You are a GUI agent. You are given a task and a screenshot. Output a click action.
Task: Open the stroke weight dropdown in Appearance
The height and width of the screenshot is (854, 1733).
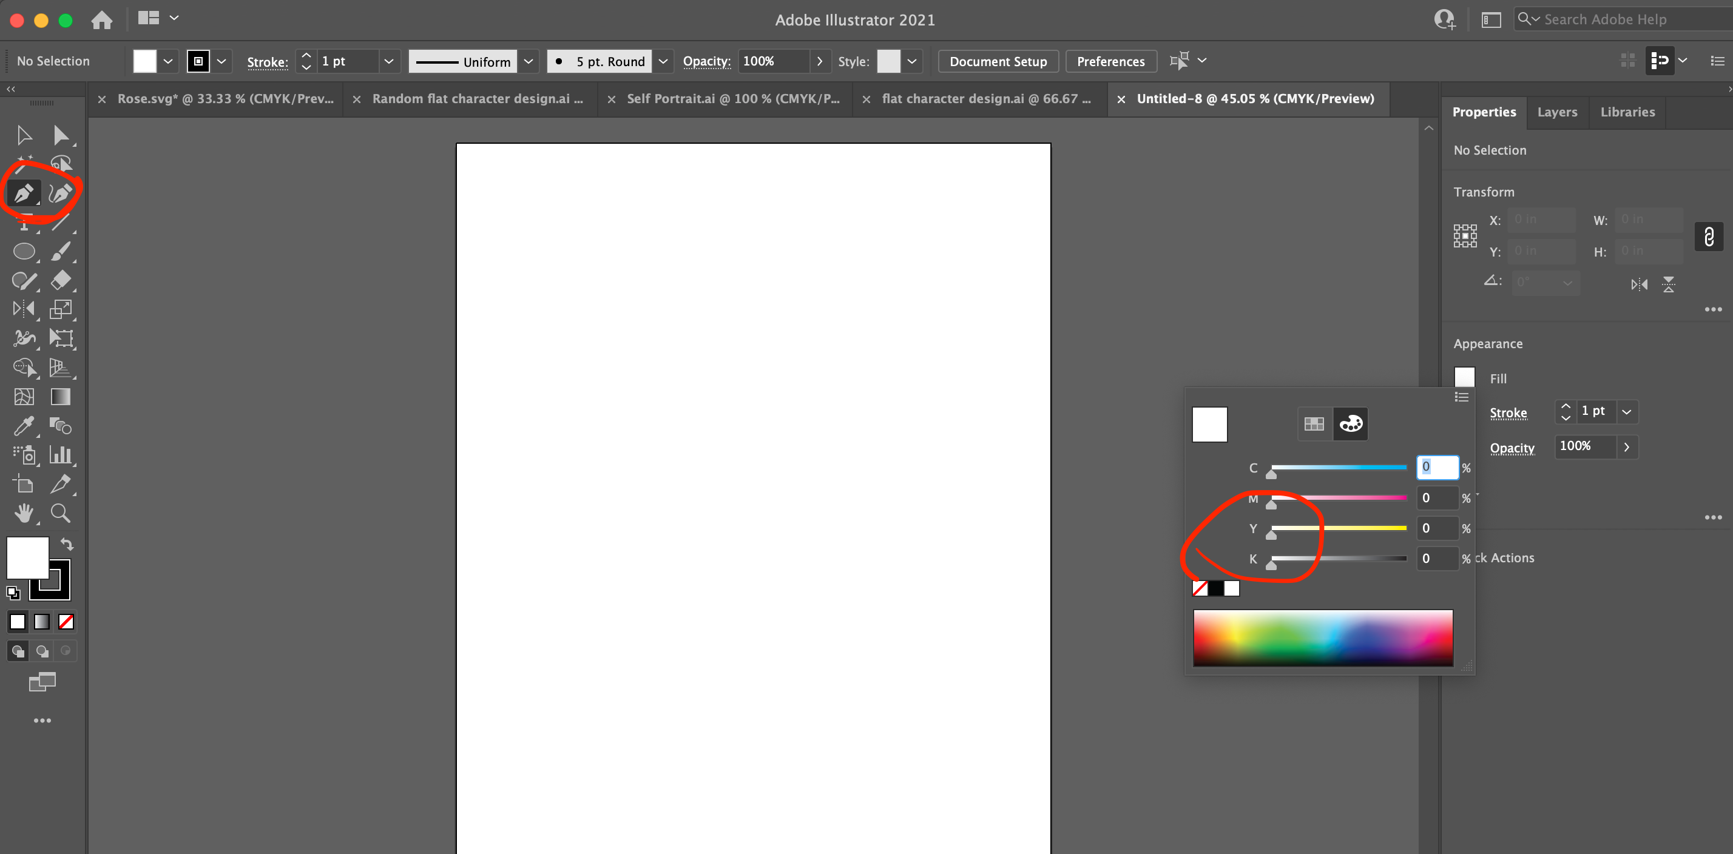(x=1628, y=412)
